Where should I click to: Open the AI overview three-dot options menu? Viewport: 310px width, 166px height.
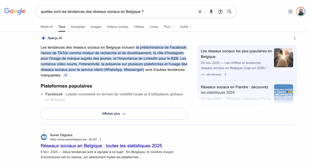coord(295,38)
